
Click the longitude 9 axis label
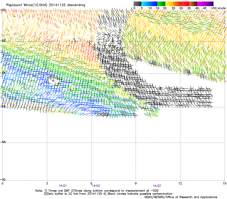coord(136,183)
